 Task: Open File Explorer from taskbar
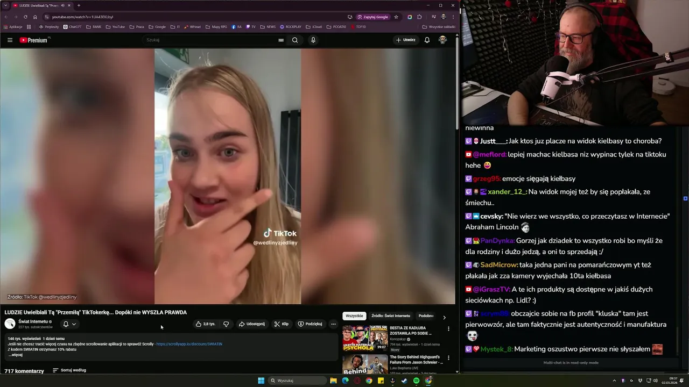[x=333, y=381]
